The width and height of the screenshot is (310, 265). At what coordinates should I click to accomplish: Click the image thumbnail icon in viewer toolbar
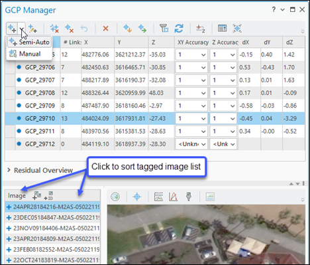210,197
